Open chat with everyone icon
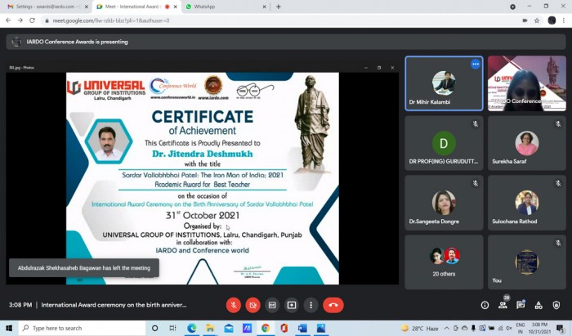Image resolution: width=572 pixels, height=336 pixels. click(521, 305)
